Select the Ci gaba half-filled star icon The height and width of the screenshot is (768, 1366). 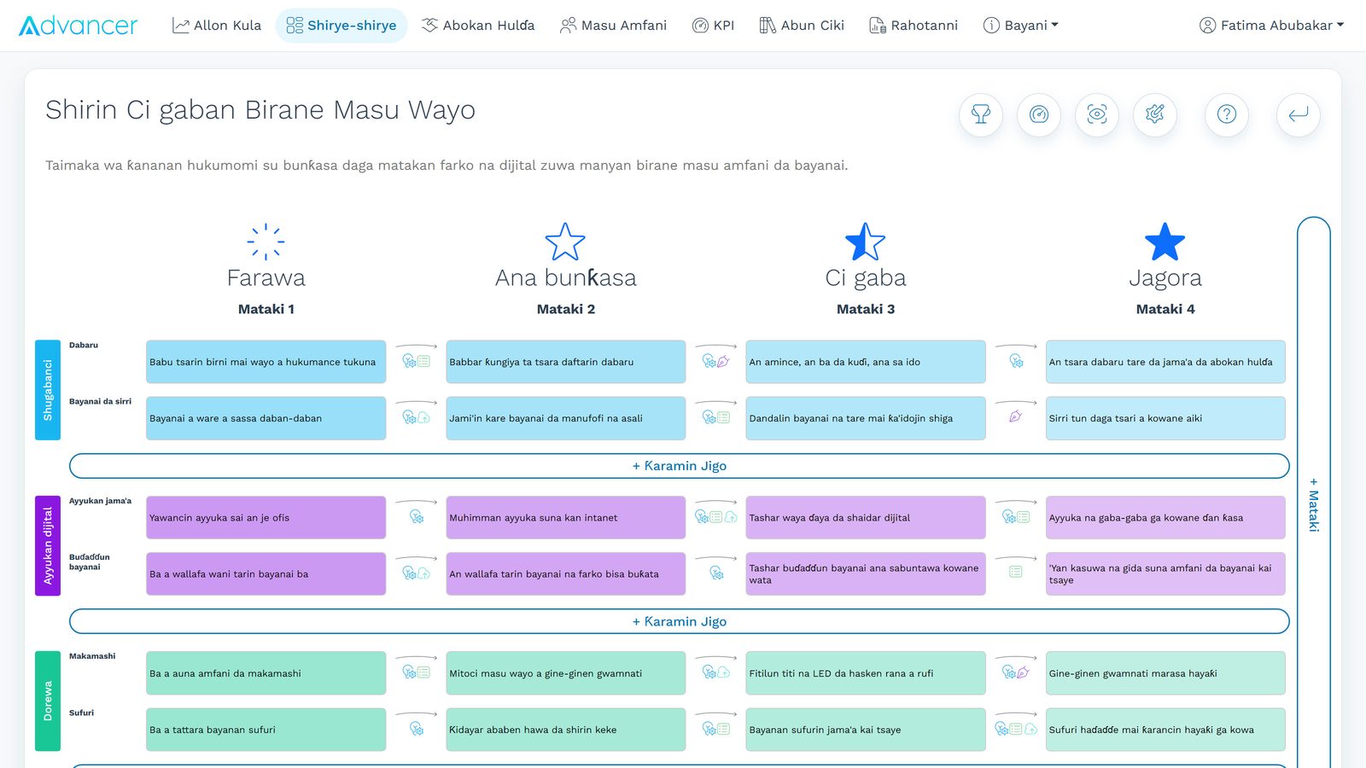(x=865, y=241)
